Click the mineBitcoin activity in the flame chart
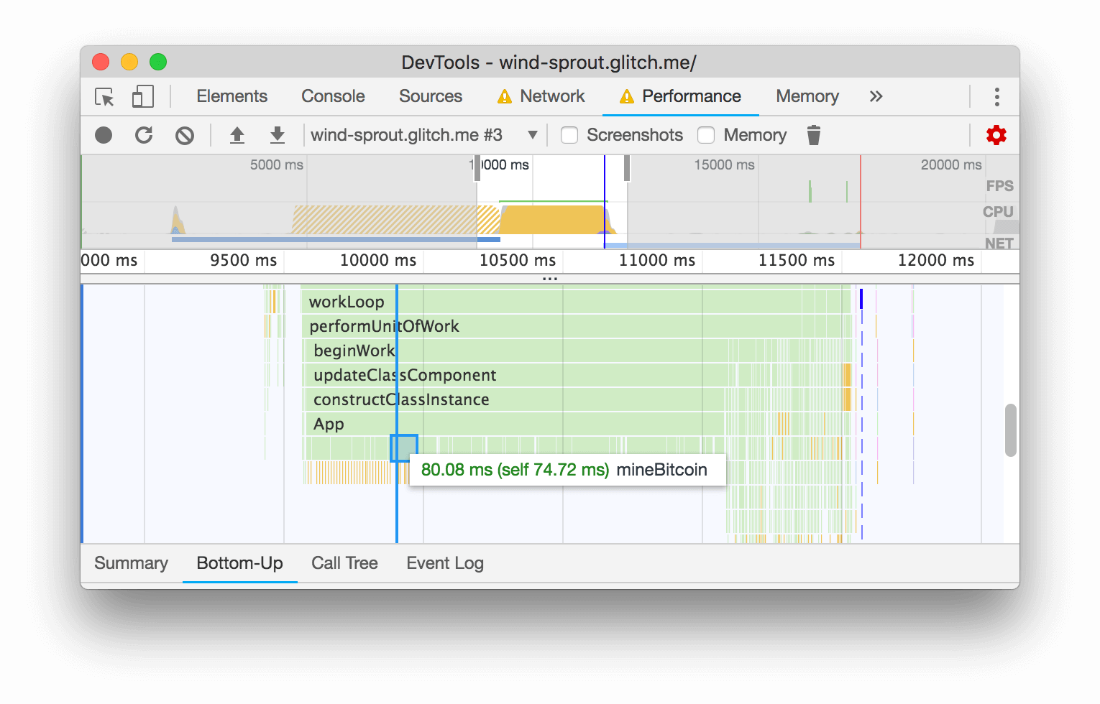1100x704 pixels. pos(405,448)
